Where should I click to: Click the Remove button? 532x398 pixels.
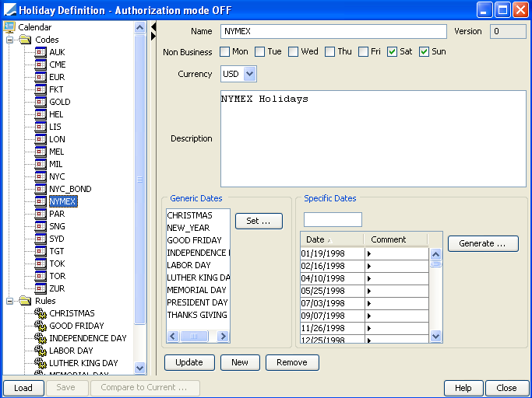[292, 362]
